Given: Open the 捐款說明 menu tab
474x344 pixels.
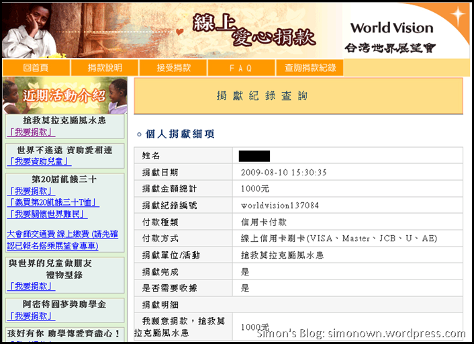Looking at the screenshot, I should (x=105, y=67).
